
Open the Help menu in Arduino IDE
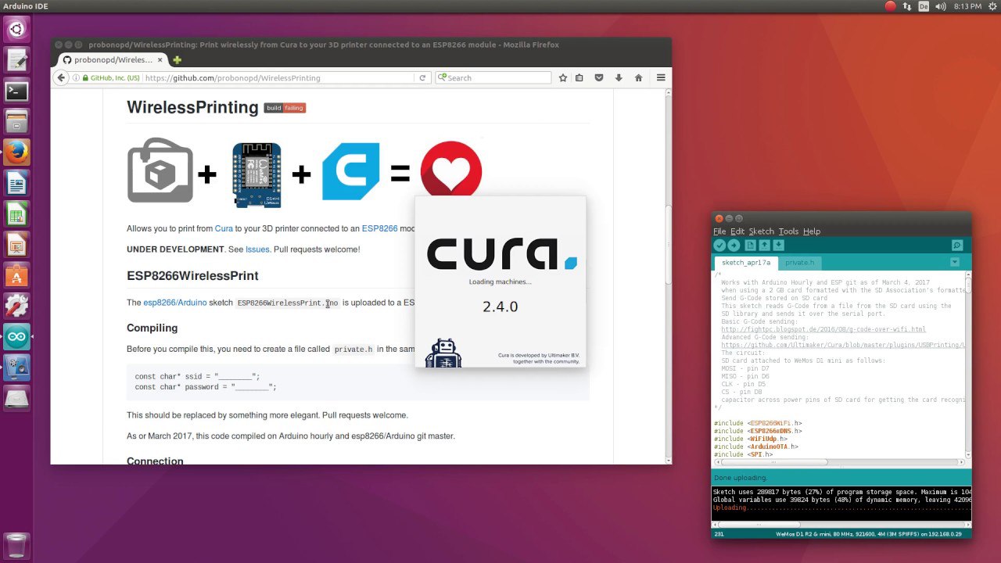coord(812,231)
